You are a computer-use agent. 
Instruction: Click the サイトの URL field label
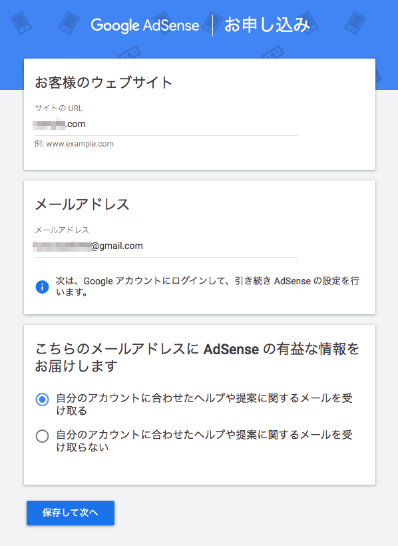point(59,109)
